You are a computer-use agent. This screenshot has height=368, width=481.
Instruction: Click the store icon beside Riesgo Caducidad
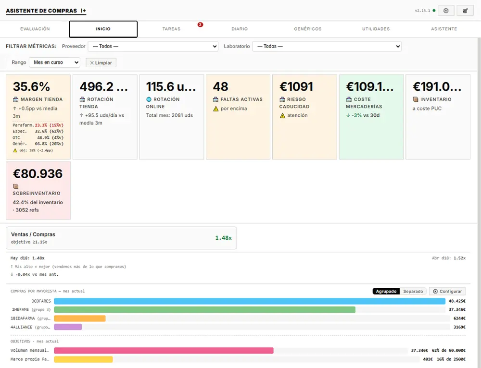pos(282,99)
